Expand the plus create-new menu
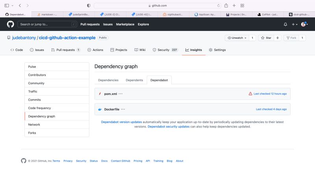This screenshot has width=315, height=196. 295,24
